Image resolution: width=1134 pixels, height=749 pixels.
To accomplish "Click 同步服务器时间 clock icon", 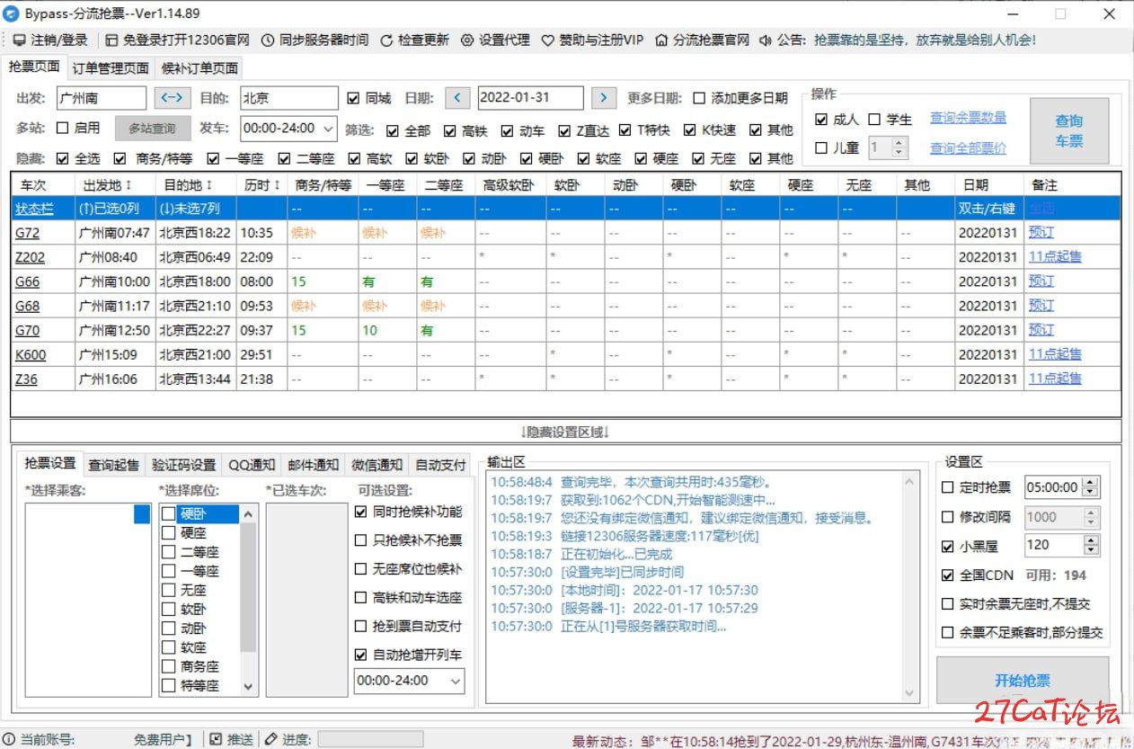I will (268, 40).
